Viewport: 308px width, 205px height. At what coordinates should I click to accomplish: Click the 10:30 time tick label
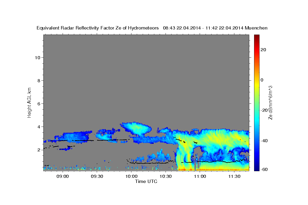click(165, 176)
